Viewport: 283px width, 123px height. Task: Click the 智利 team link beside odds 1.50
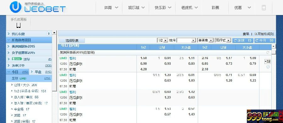(x=73, y=58)
